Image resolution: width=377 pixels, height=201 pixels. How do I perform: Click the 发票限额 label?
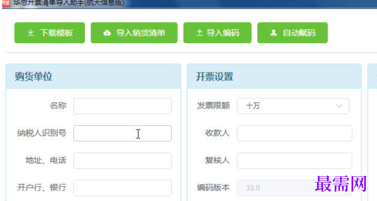click(213, 105)
